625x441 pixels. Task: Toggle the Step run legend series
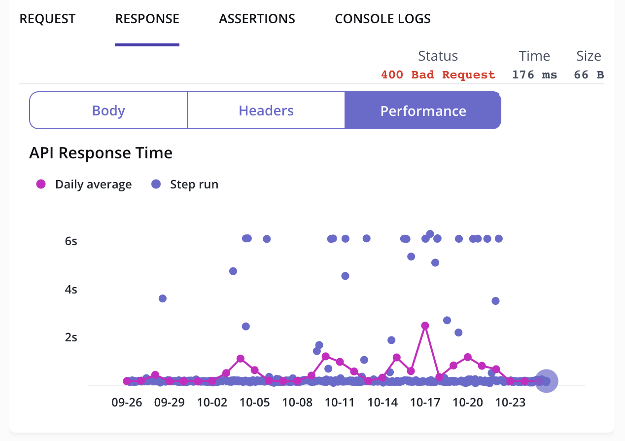(185, 184)
